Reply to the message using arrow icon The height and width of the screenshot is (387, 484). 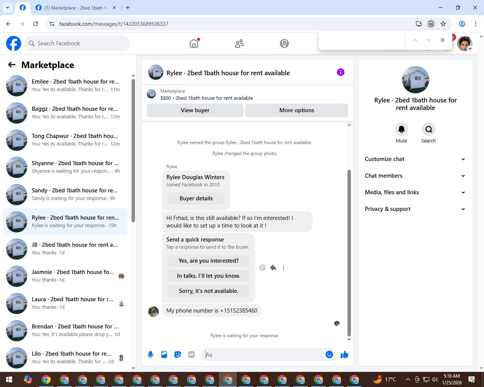click(x=273, y=268)
